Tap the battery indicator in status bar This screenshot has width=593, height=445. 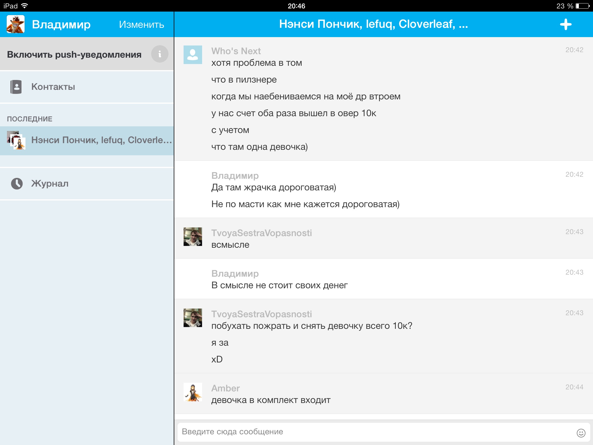pyautogui.click(x=582, y=6)
